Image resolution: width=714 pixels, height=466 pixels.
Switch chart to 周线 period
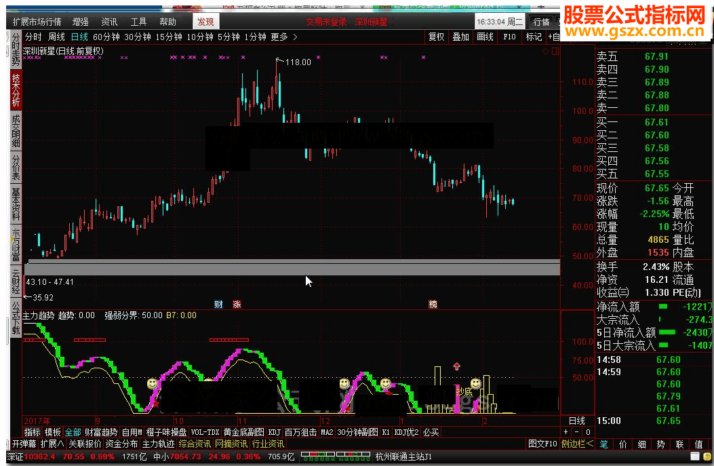(56, 37)
